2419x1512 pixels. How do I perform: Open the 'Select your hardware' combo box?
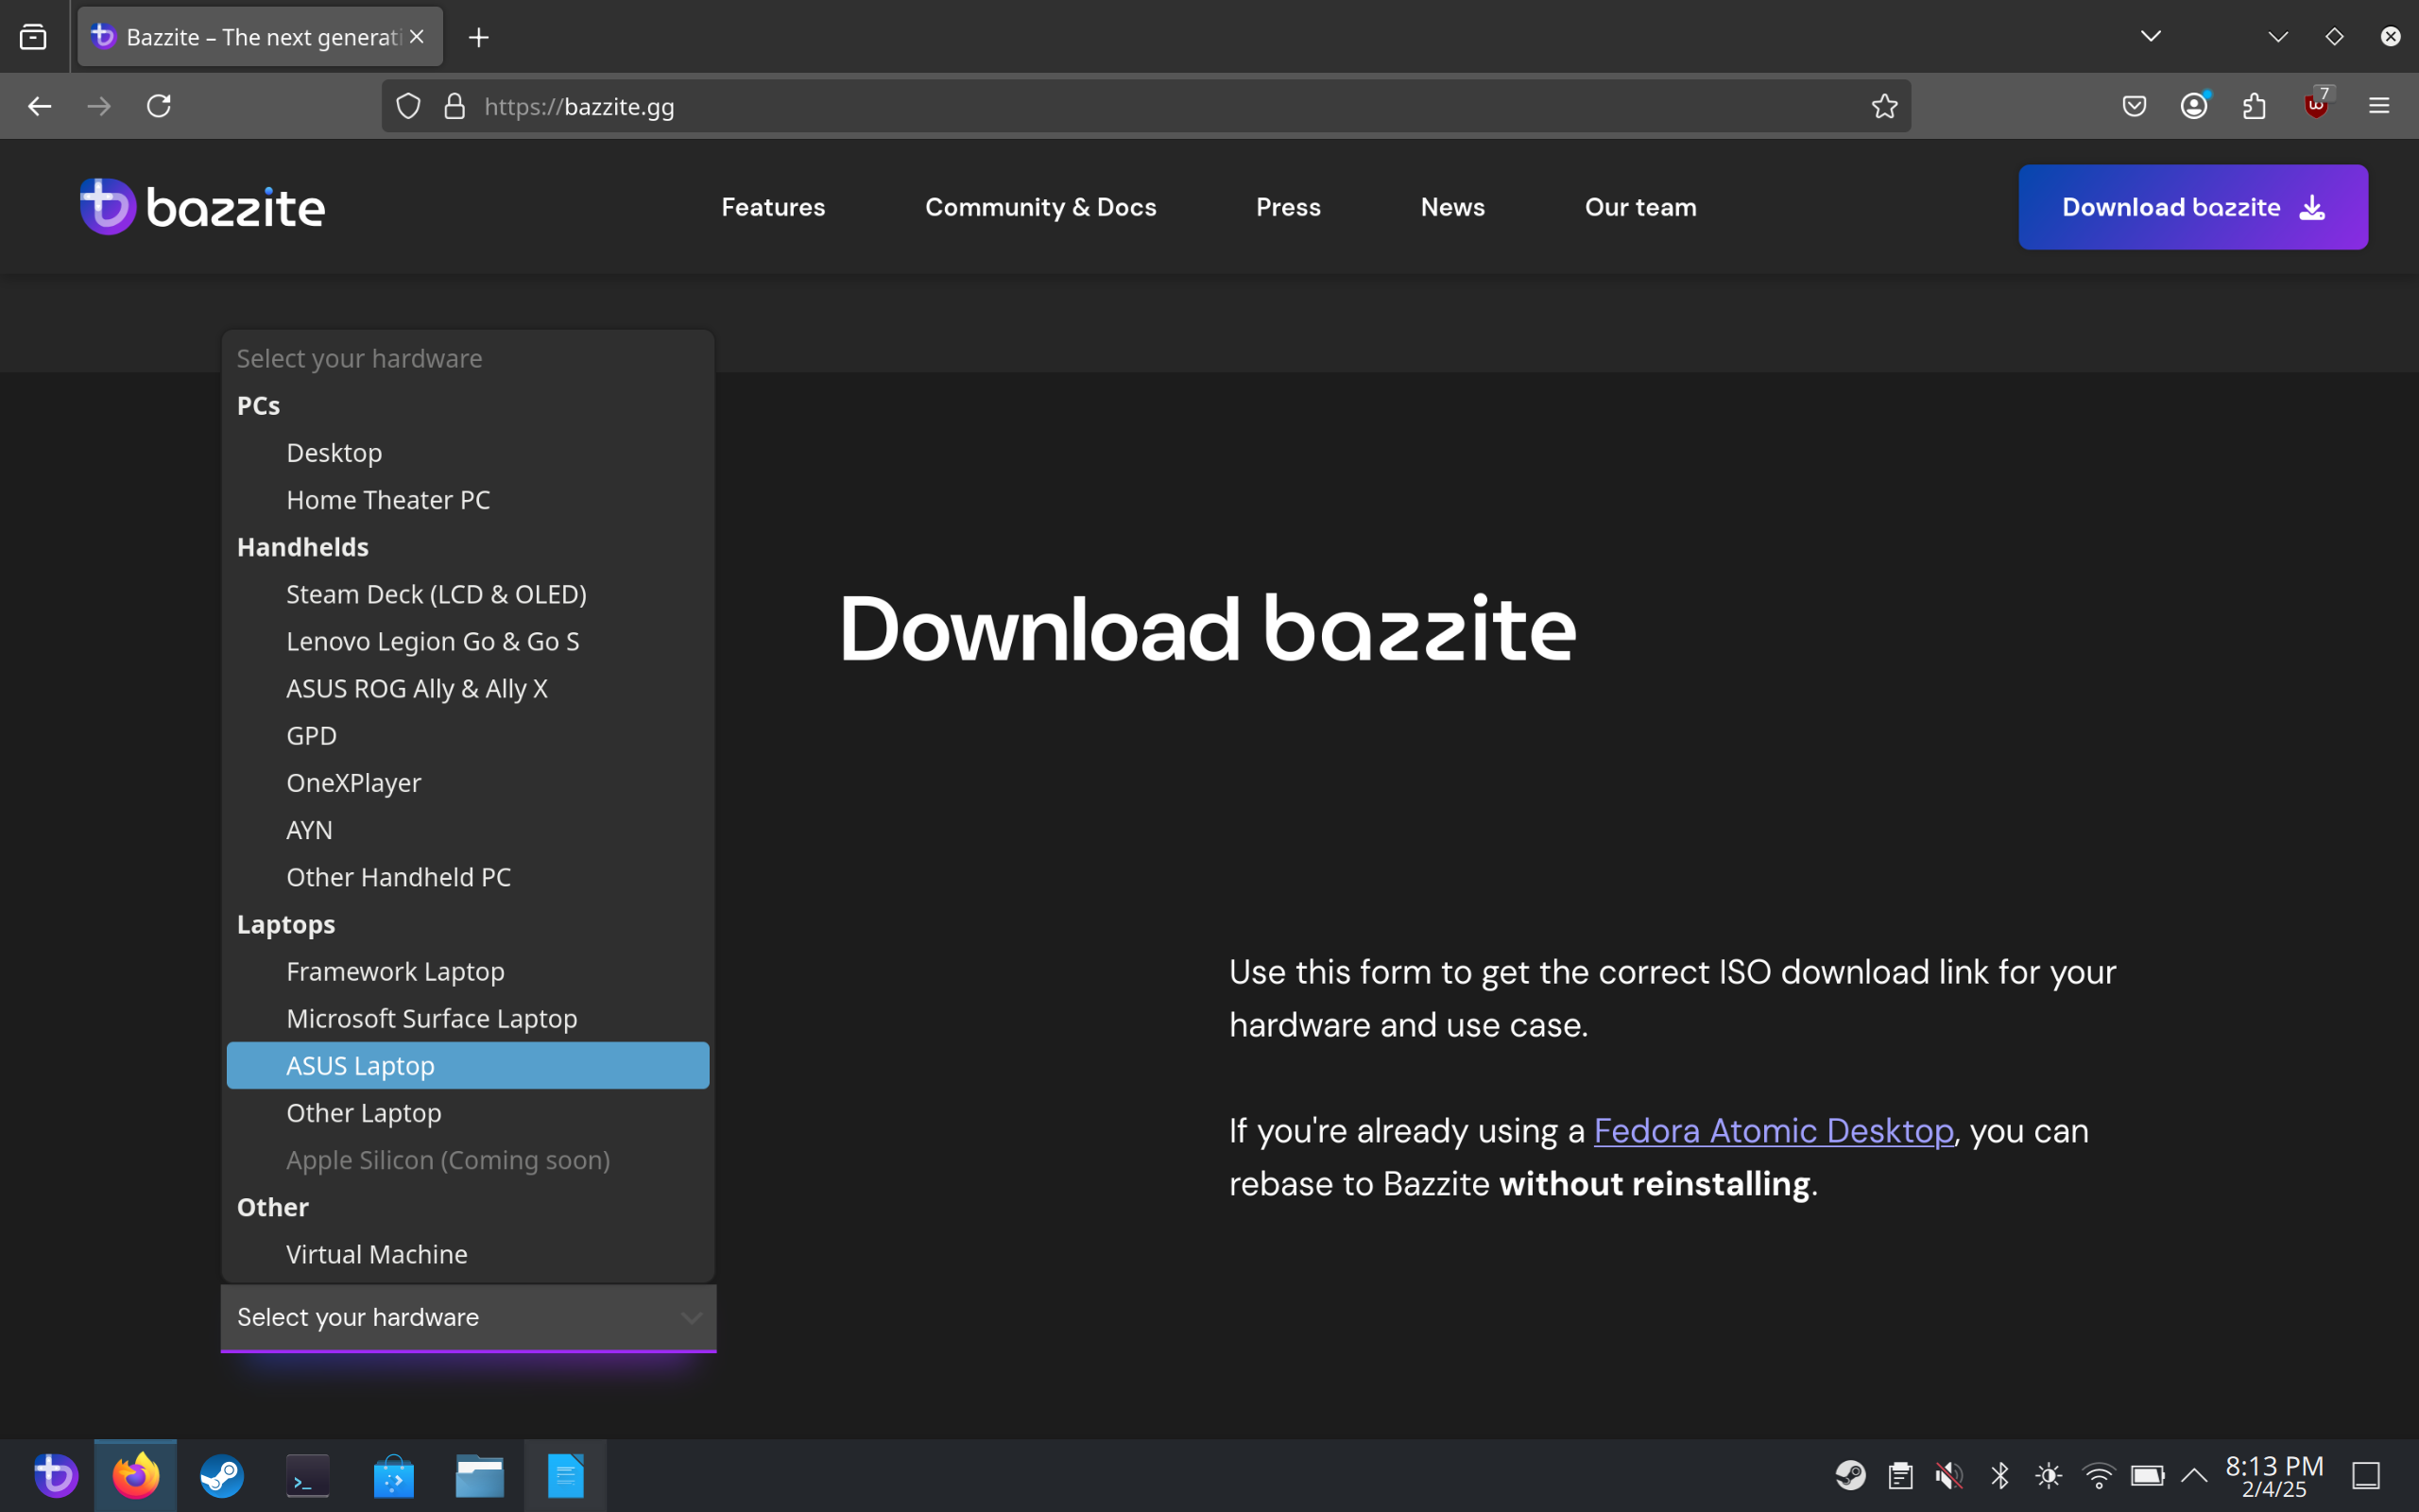point(468,1317)
